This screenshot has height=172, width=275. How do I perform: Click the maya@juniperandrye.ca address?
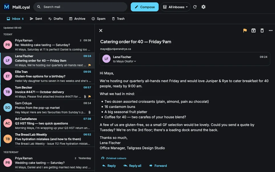coord(115,49)
